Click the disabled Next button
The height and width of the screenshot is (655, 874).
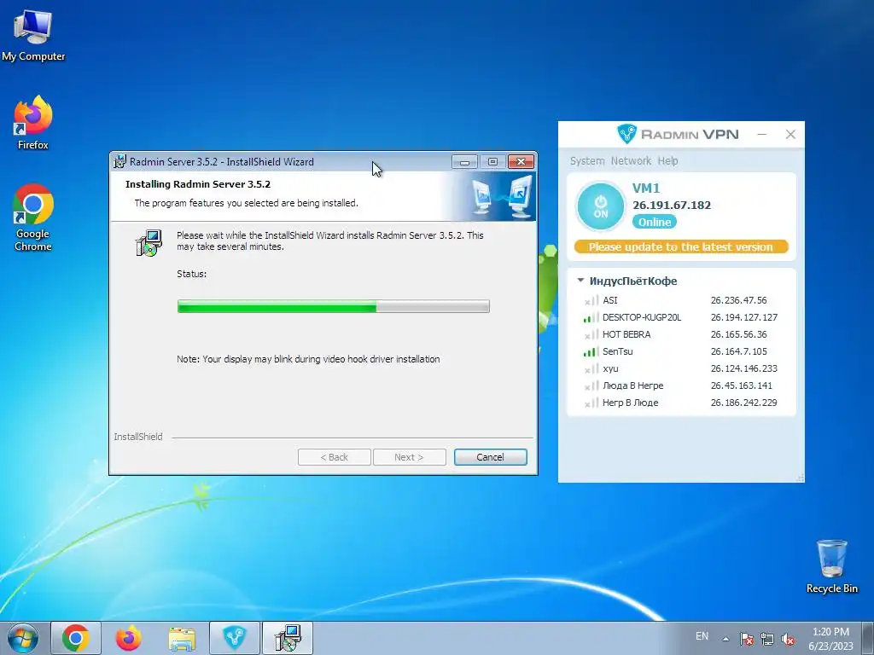pos(409,457)
